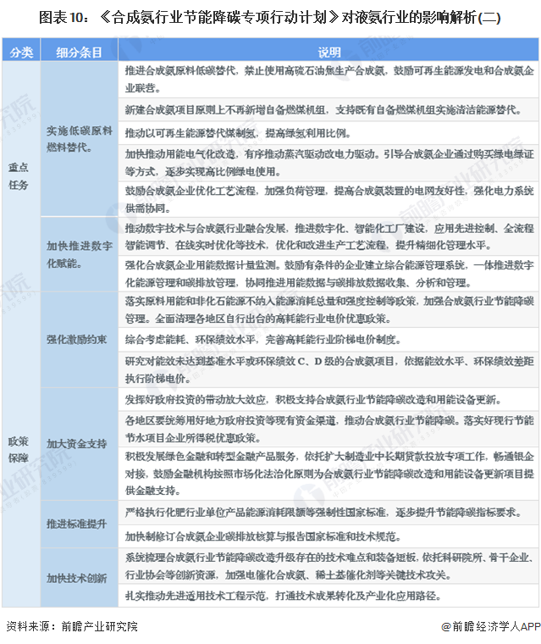Click row starting 扎实推动先进适用技术
541x644 pixels.
328,596
